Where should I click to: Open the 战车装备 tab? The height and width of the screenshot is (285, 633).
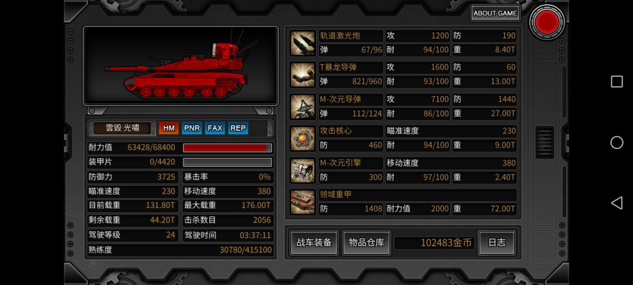[x=314, y=243]
